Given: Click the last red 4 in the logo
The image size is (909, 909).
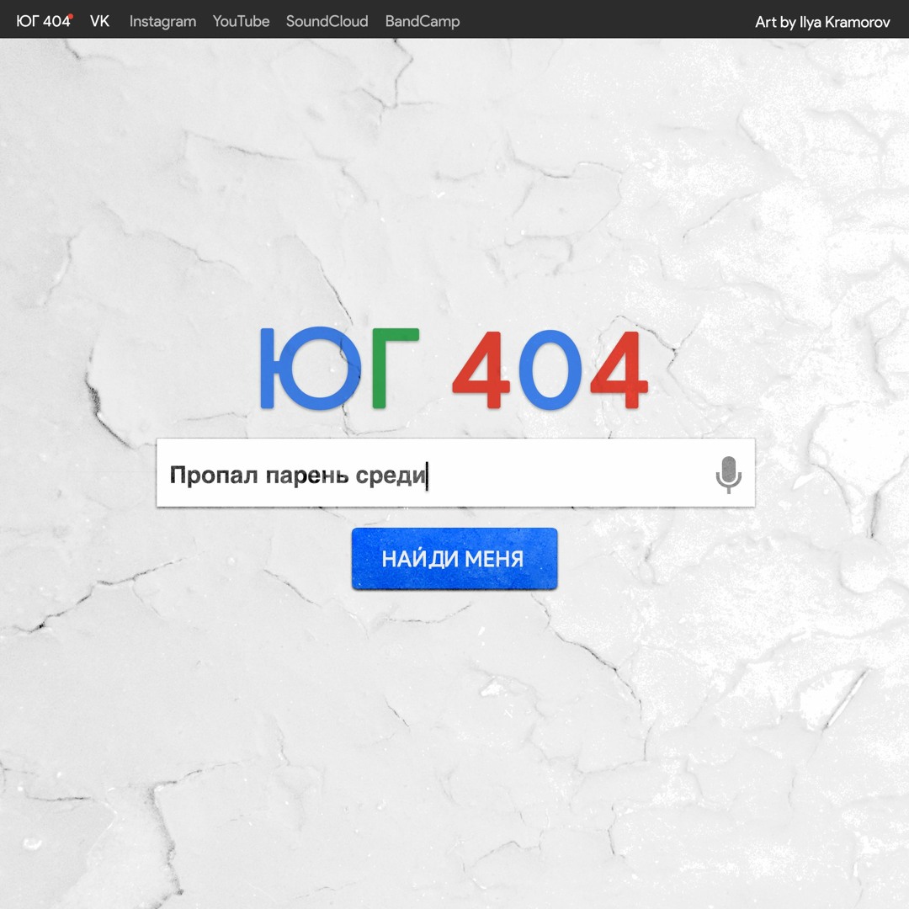Looking at the screenshot, I should [619, 370].
